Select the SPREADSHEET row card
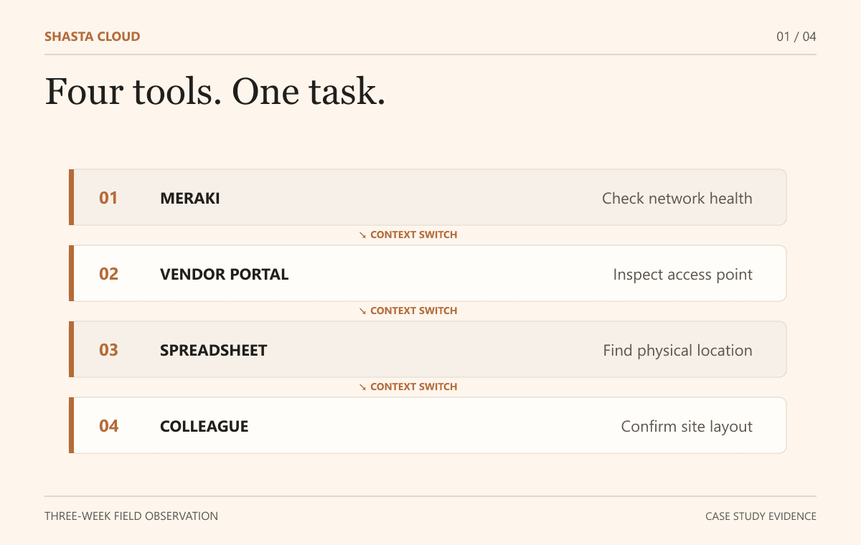This screenshot has width=861, height=545. (x=428, y=349)
